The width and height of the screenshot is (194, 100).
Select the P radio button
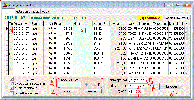pyautogui.click(x=95, y=85)
